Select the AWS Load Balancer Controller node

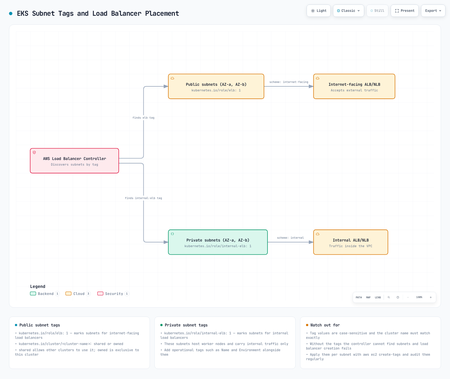[x=75, y=161]
